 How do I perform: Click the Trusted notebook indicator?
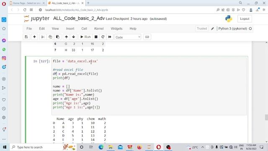pyautogui.click(x=202, y=29)
